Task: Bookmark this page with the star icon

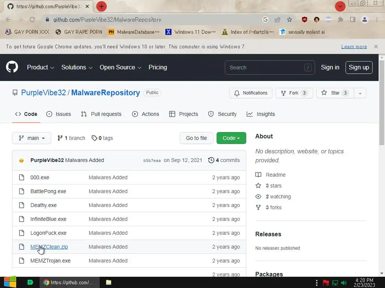Action: (290, 19)
